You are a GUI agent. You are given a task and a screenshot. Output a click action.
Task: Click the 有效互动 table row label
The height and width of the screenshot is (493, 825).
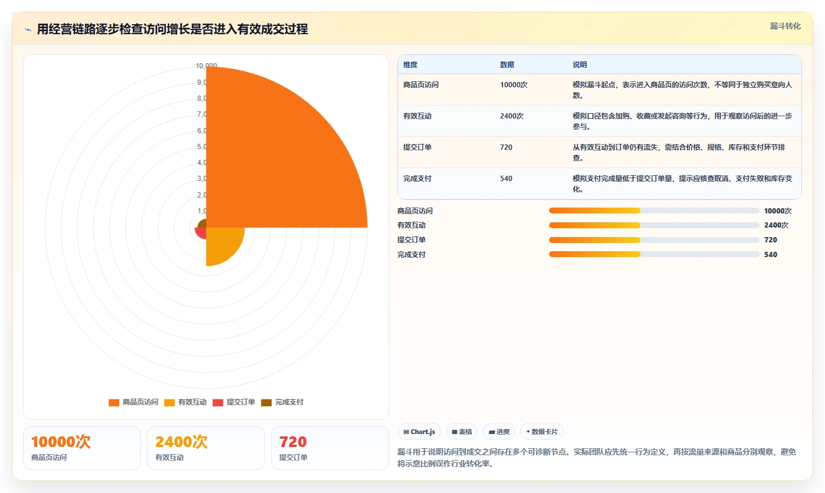[x=418, y=116]
